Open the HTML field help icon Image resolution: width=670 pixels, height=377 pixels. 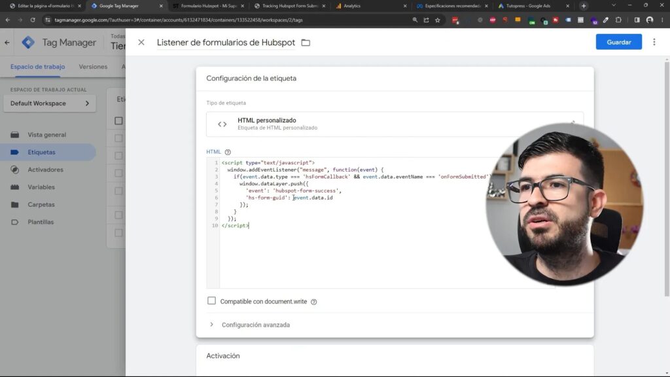click(228, 152)
